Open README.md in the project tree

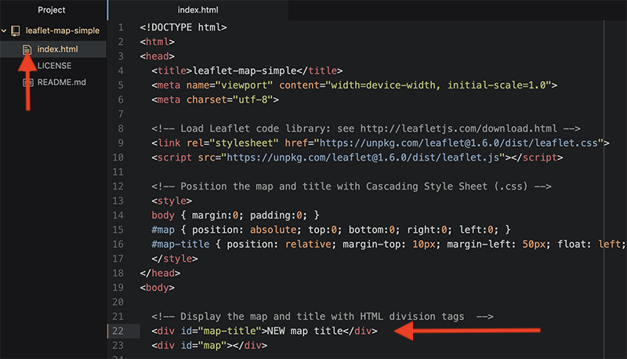[62, 82]
